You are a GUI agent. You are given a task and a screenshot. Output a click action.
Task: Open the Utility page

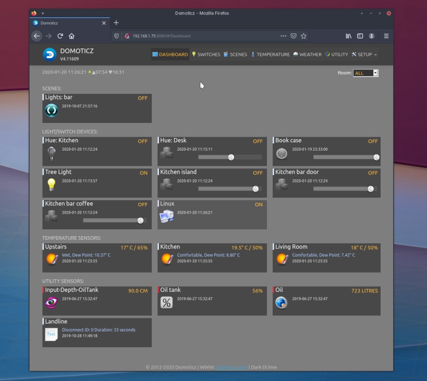336,54
